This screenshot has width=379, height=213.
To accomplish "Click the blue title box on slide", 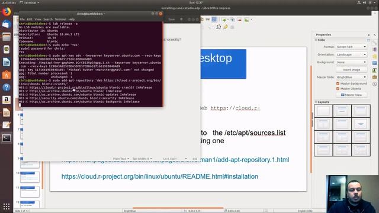I will 223,64.
